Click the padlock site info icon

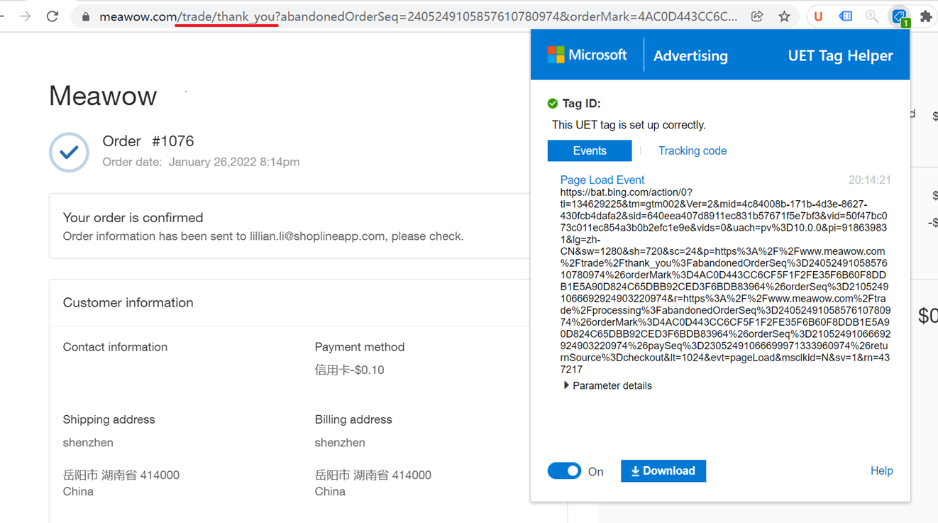click(x=86, y=16)
